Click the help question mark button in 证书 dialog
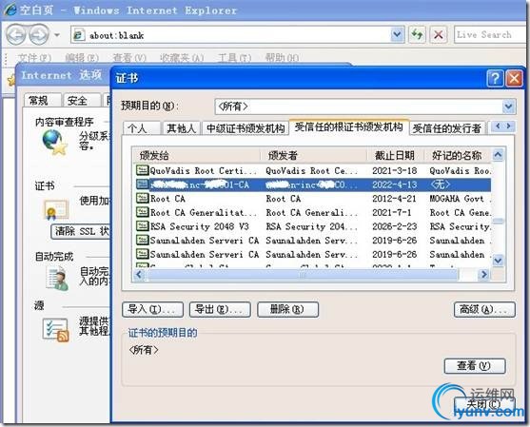Viewport: 530px width, 427px height. click(x=495, y=79)
